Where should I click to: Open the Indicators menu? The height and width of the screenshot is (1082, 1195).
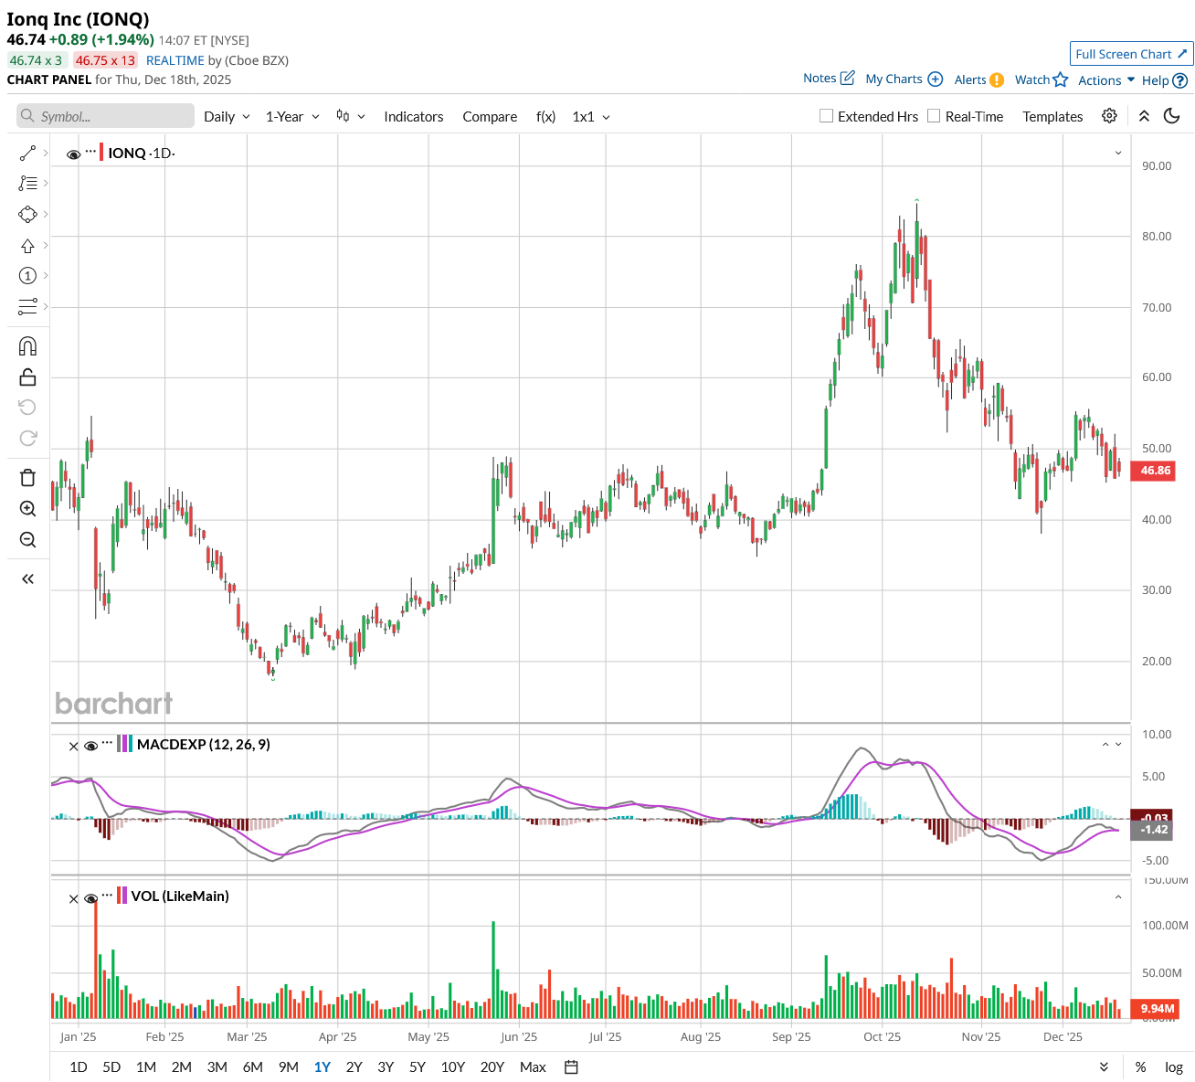[x=414, y=116]
